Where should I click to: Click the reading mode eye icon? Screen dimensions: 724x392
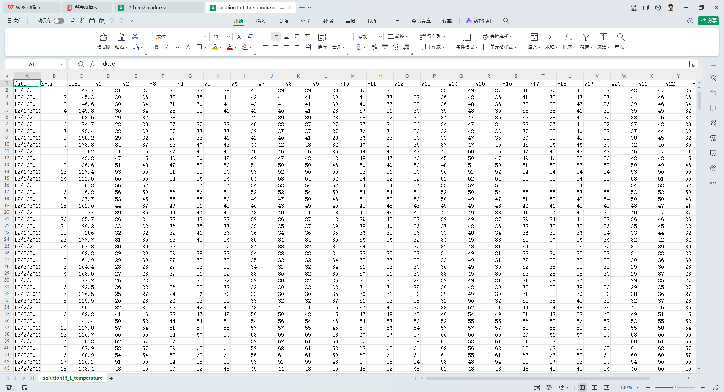coord(549,387)
